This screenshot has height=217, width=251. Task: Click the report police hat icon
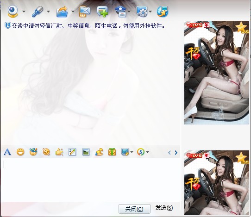click(x=121, y=12)
